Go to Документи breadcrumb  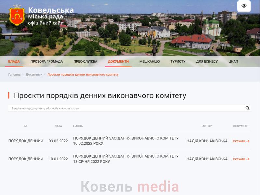coord(34,75)
